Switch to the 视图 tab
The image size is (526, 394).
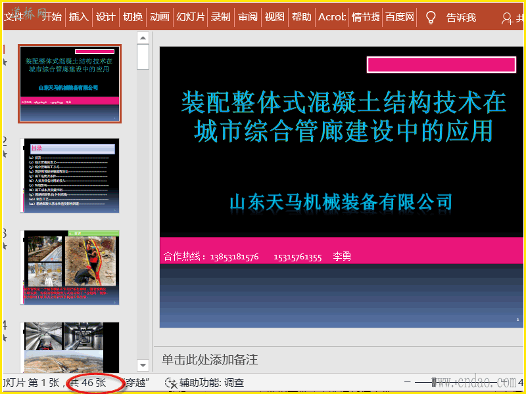tap(275, 17)
